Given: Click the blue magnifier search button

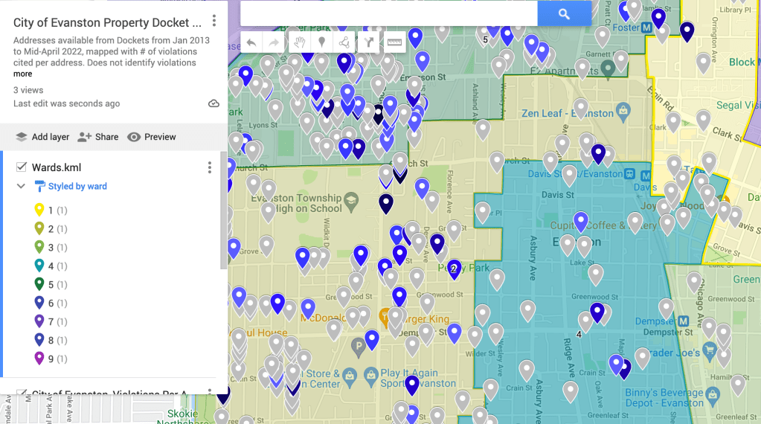Looking at the screenshot, I should point(564,13).
